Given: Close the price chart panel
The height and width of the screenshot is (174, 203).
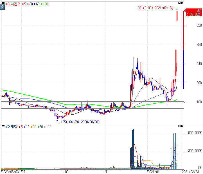Looking at the screenshot, I should 182,3.
